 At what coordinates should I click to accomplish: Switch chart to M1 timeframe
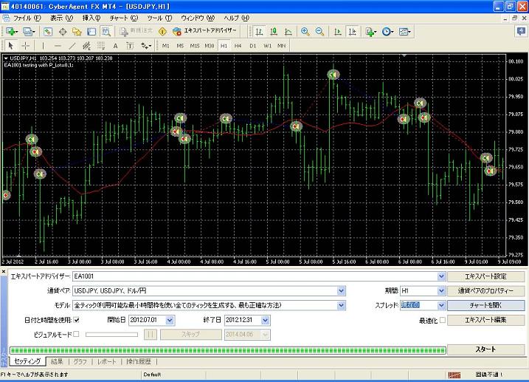click(166, 46)
